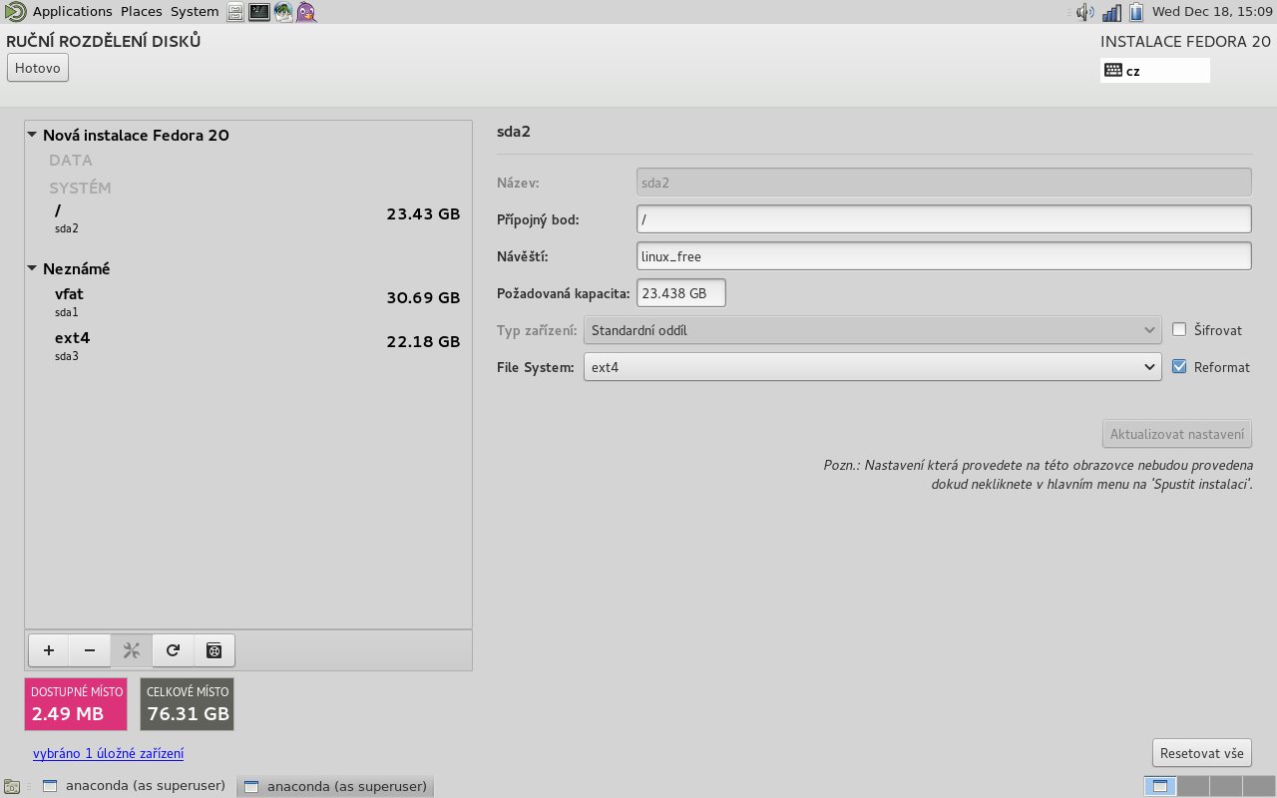Click the keyboard layout cz indicator
This screenshot has width=1277, height=798.
pos(1154,71)
